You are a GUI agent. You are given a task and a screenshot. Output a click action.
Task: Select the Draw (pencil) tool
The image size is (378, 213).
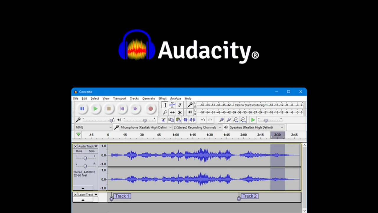point(180,105)
